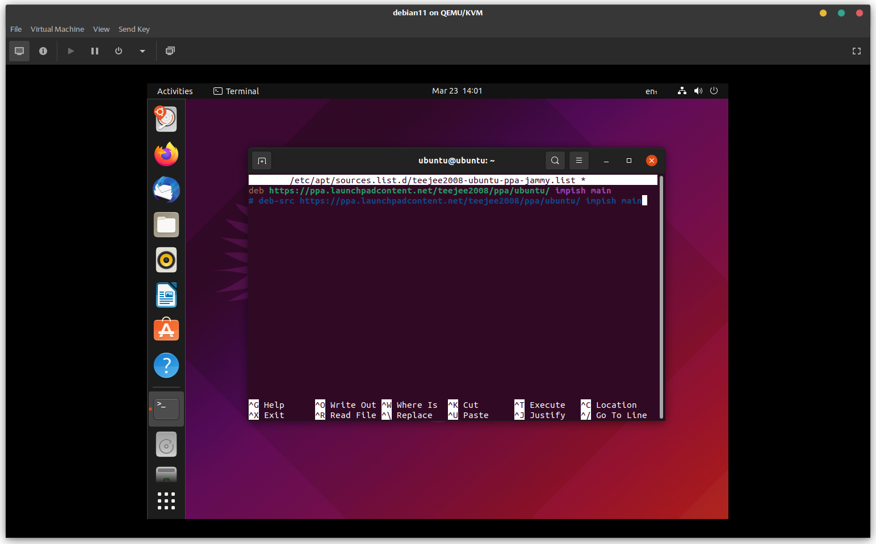Toggle fullscreen view of the VM

(856, 51)
